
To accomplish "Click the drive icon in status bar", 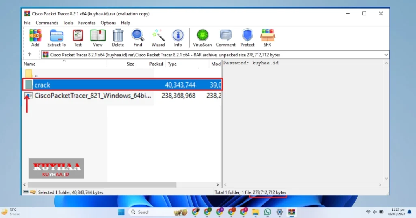I will click(26, 192).
